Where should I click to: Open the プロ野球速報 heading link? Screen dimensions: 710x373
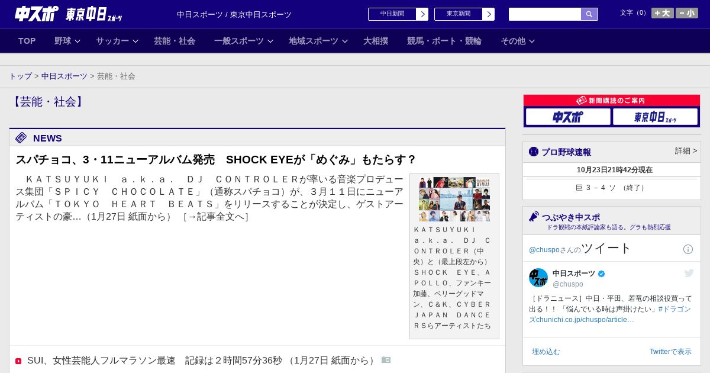(x=566, y=152)
